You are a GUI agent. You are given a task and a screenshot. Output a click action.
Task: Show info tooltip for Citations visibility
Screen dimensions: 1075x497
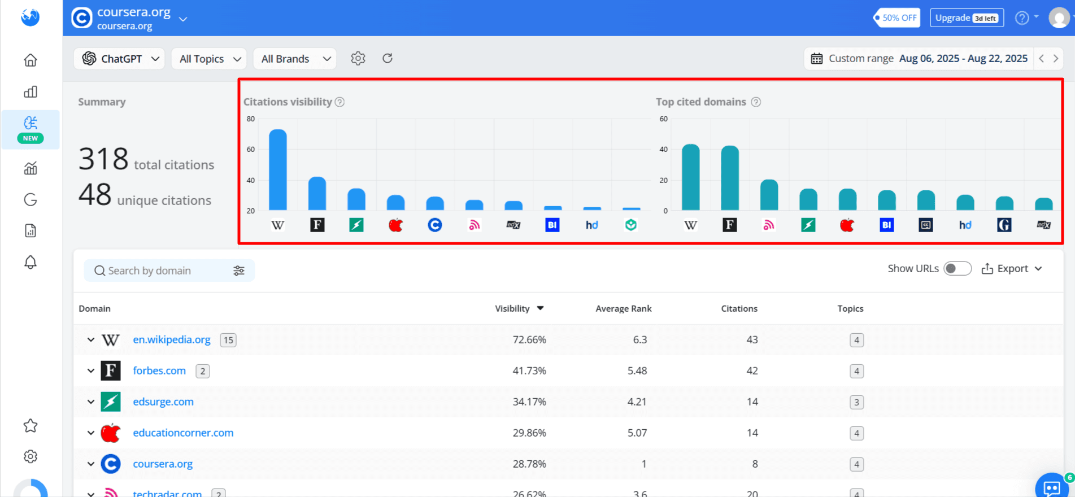(340, 102)
